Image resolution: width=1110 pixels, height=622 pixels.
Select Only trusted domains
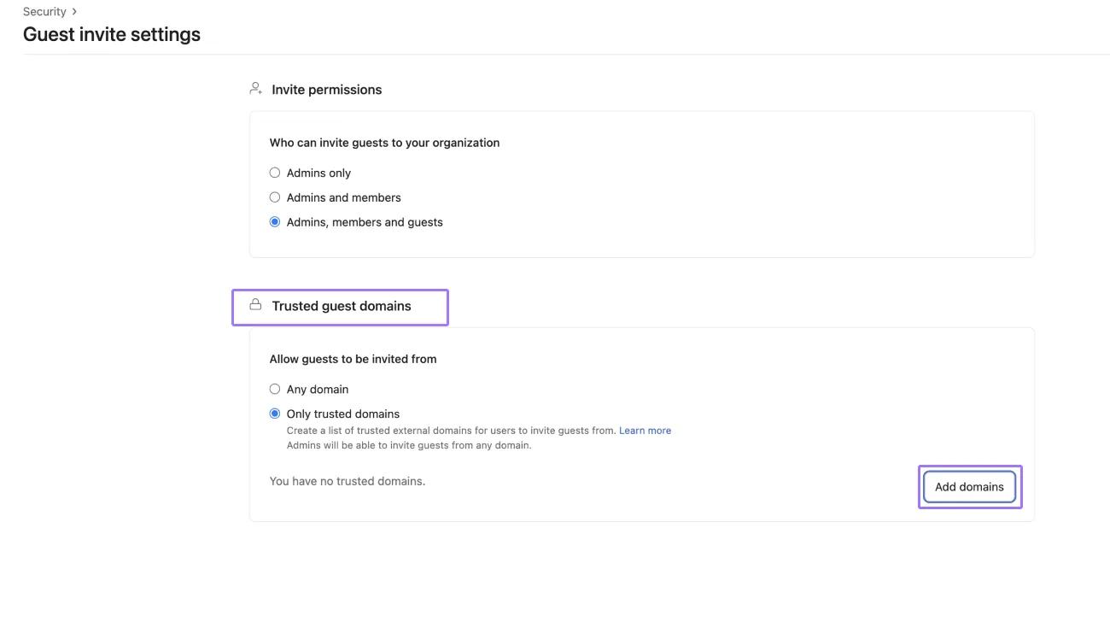pyautogui.click(x=275, y=414)
